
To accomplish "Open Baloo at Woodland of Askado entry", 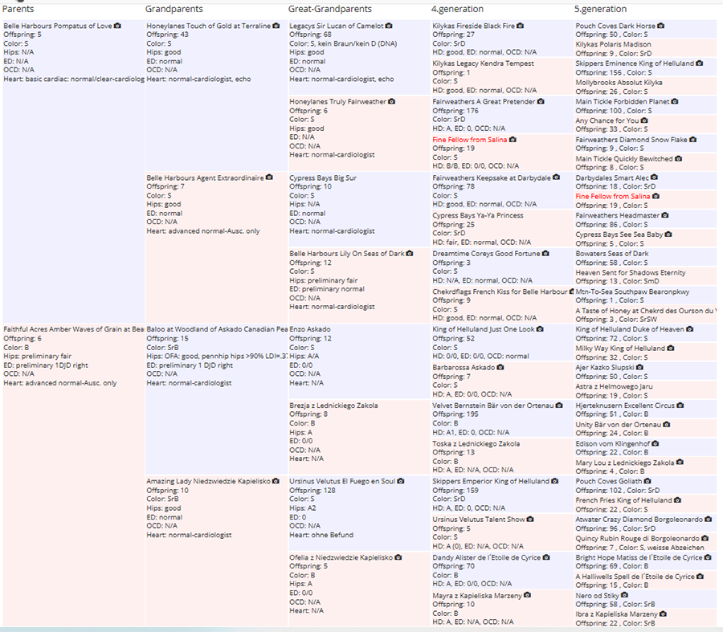I will tap(216, 329).
